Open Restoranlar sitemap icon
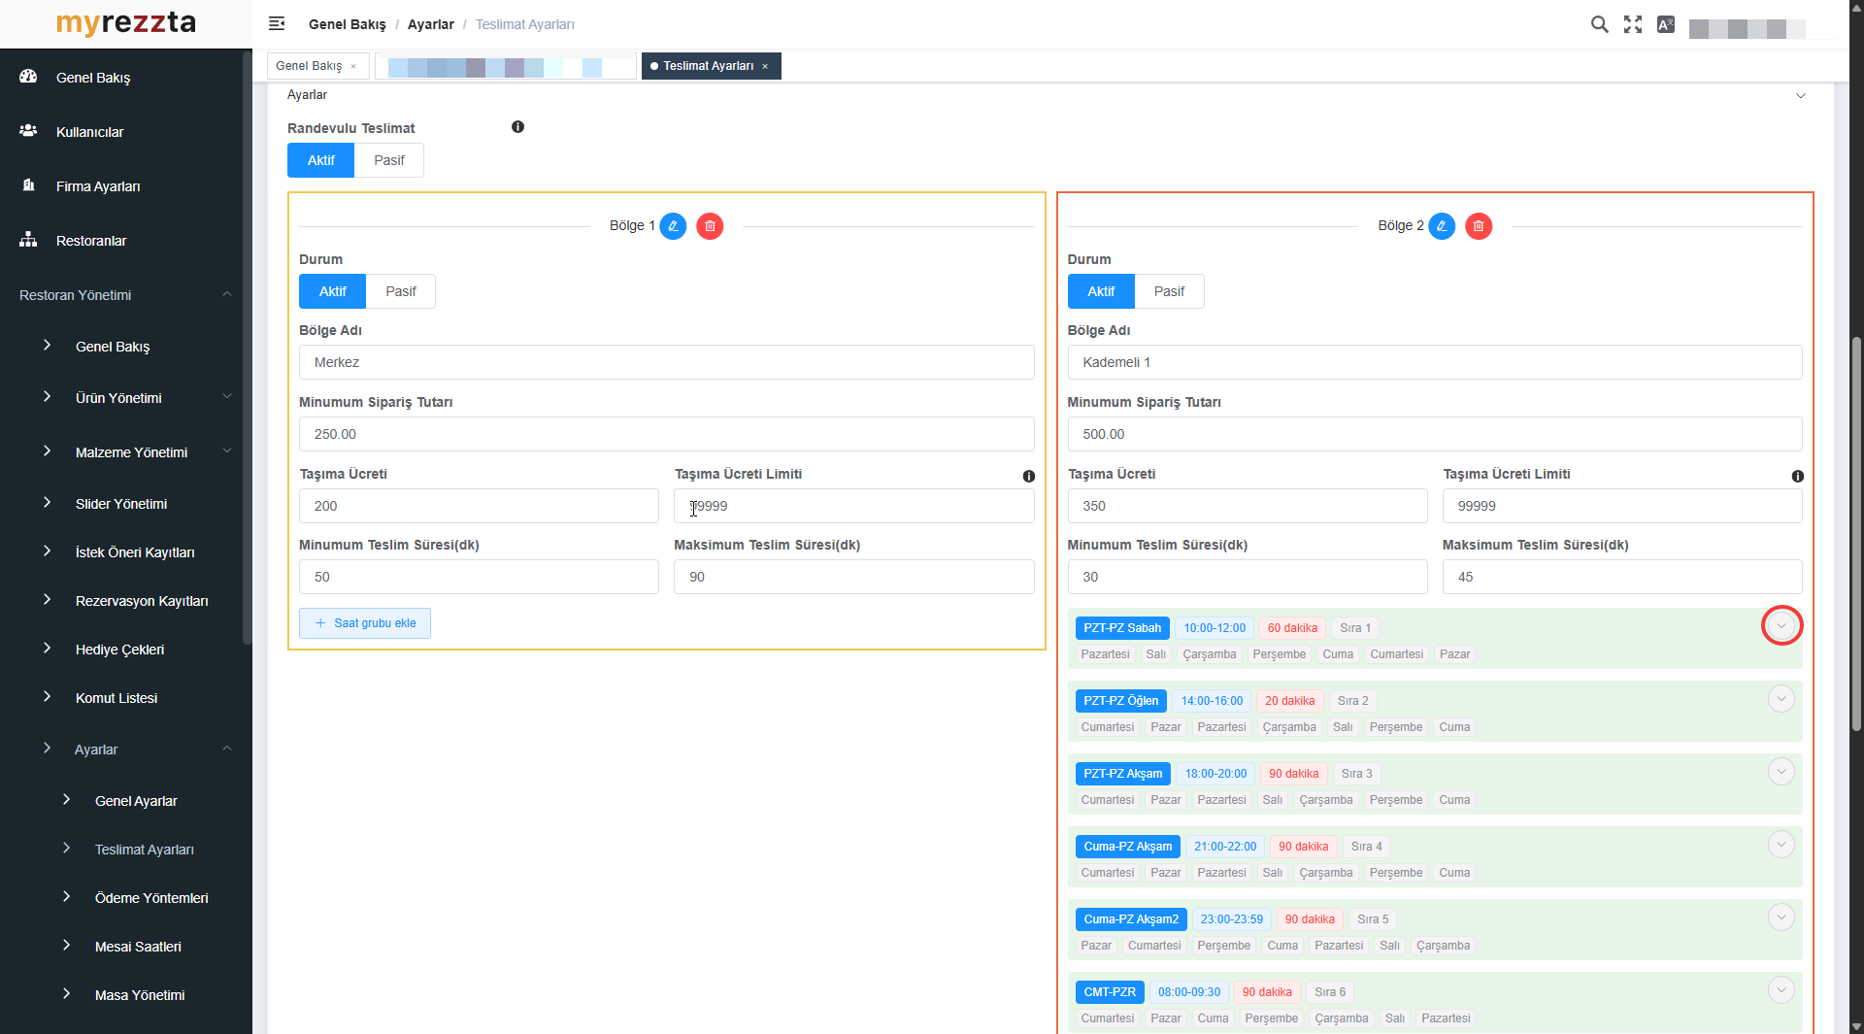The height and width of the screenshot is (1034, 1864). point(28,240)
